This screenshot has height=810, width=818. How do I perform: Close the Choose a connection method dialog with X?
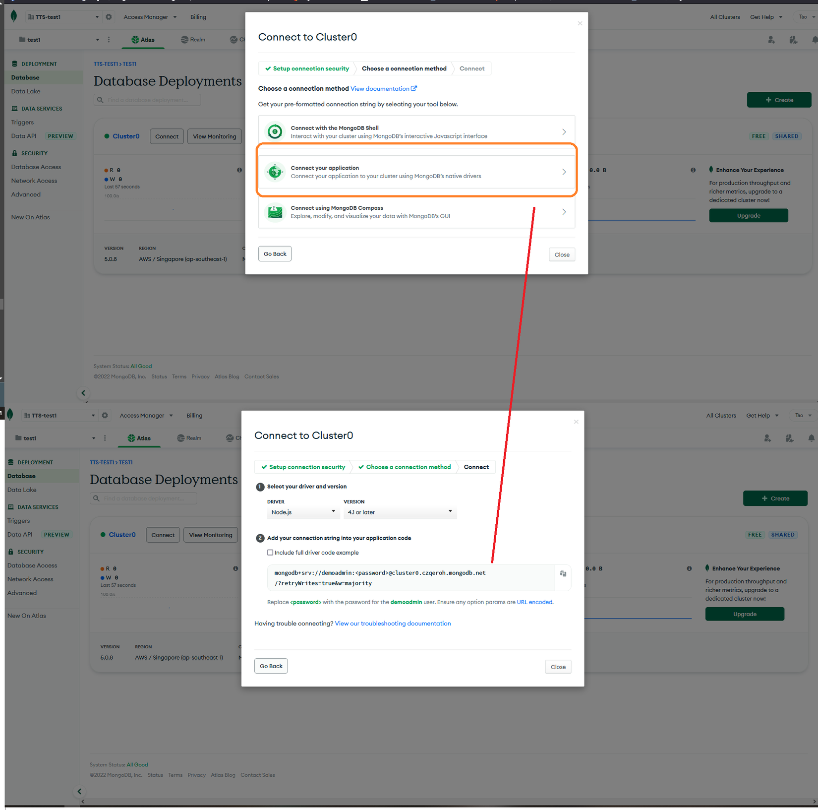(580, 23)
